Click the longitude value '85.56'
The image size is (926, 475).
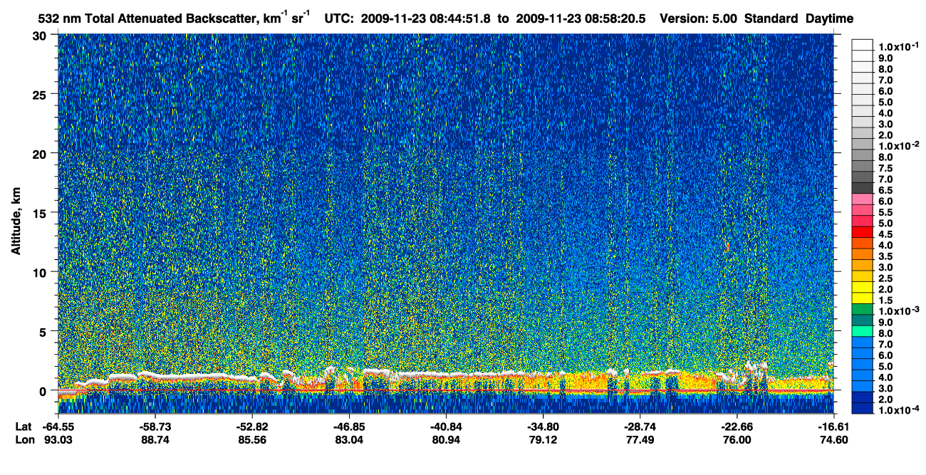[x=251, y=440]
